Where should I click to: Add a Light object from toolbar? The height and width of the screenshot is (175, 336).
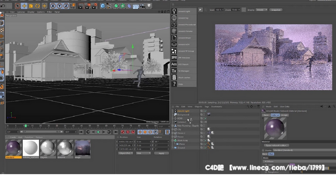click(149, 6)
